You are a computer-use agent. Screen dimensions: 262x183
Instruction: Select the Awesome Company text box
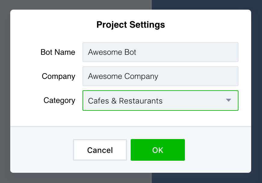coord(161,76)
